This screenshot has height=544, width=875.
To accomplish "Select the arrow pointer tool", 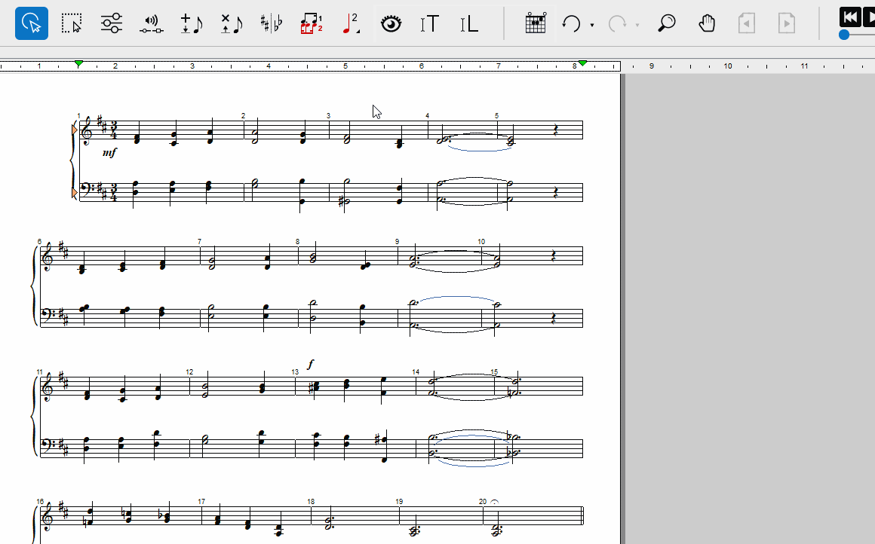I will click(x=32, y=23).
